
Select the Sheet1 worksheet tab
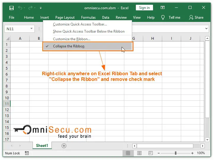(x=42, y=146)
